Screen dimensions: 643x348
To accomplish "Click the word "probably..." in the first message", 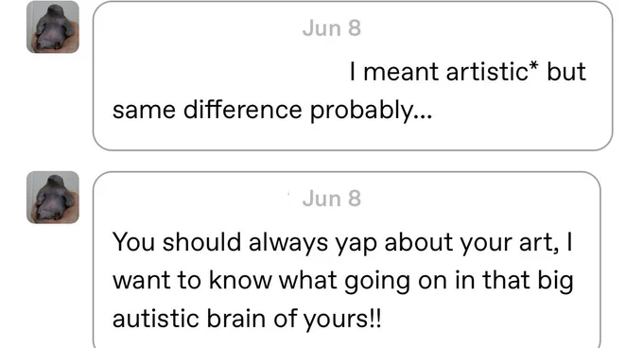I will point(371,111).
